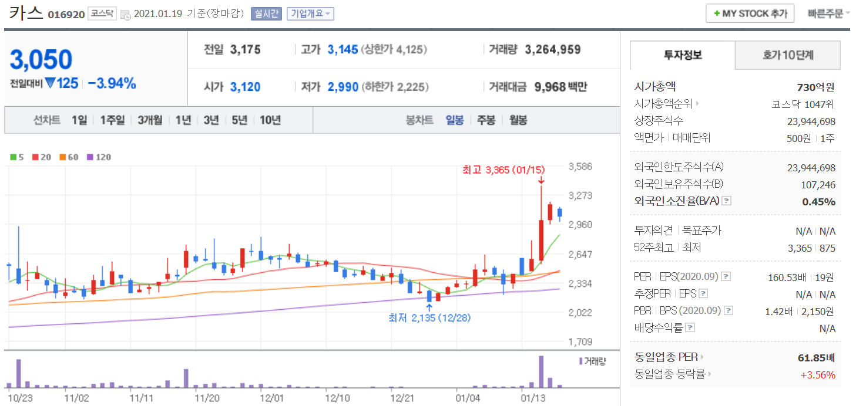Select the 일봉 daily candle chart option
856x406 pixels.
tap(454, 120)
